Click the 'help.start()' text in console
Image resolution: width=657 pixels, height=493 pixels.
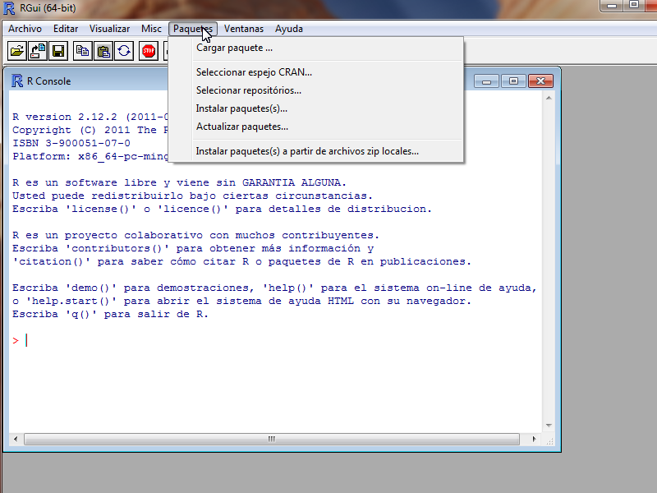pos(71,301)
